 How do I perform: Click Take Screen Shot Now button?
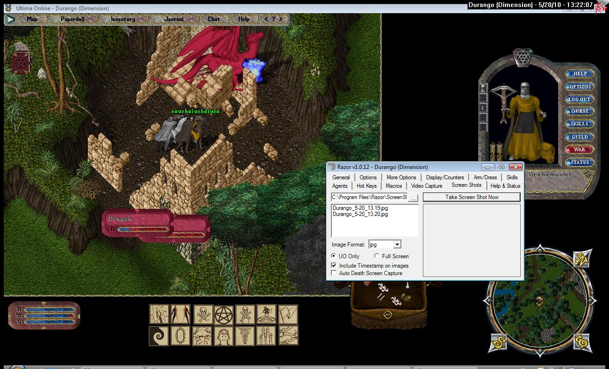coord(472,197)
